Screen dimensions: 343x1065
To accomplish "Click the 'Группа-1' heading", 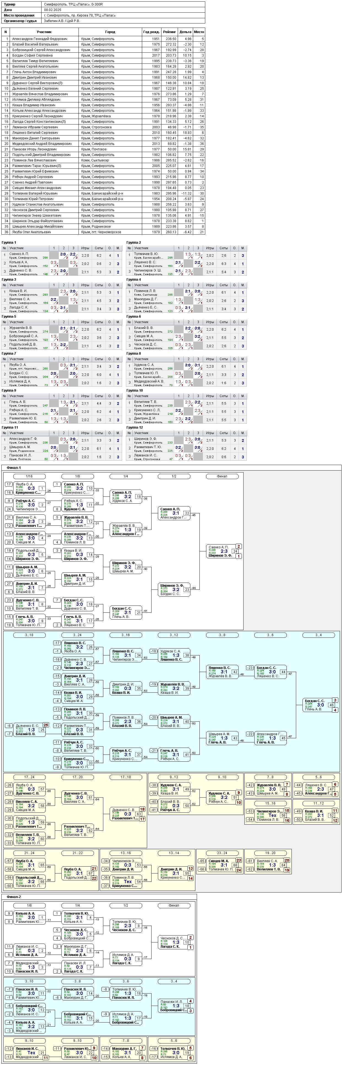I will 9,243.
